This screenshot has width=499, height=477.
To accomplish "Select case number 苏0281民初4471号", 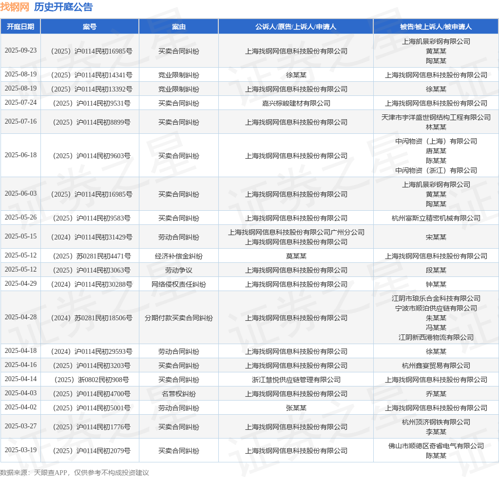I will (x=92, y=256).
